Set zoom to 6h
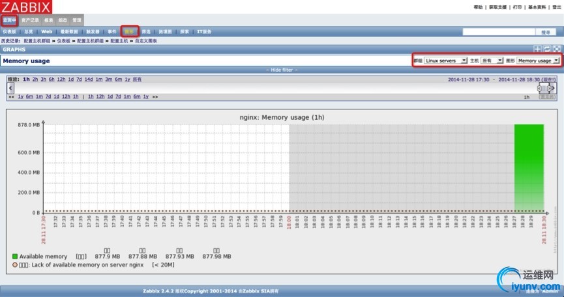The height and width of the screenshot is (297, 564). tap(52, 79)
